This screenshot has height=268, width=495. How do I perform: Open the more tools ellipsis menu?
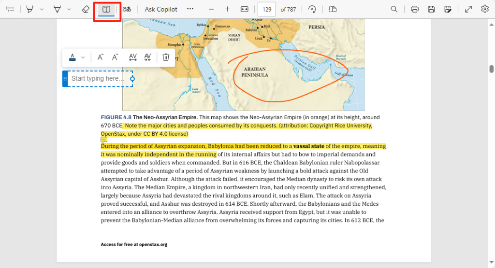click(x=190, y=9)
